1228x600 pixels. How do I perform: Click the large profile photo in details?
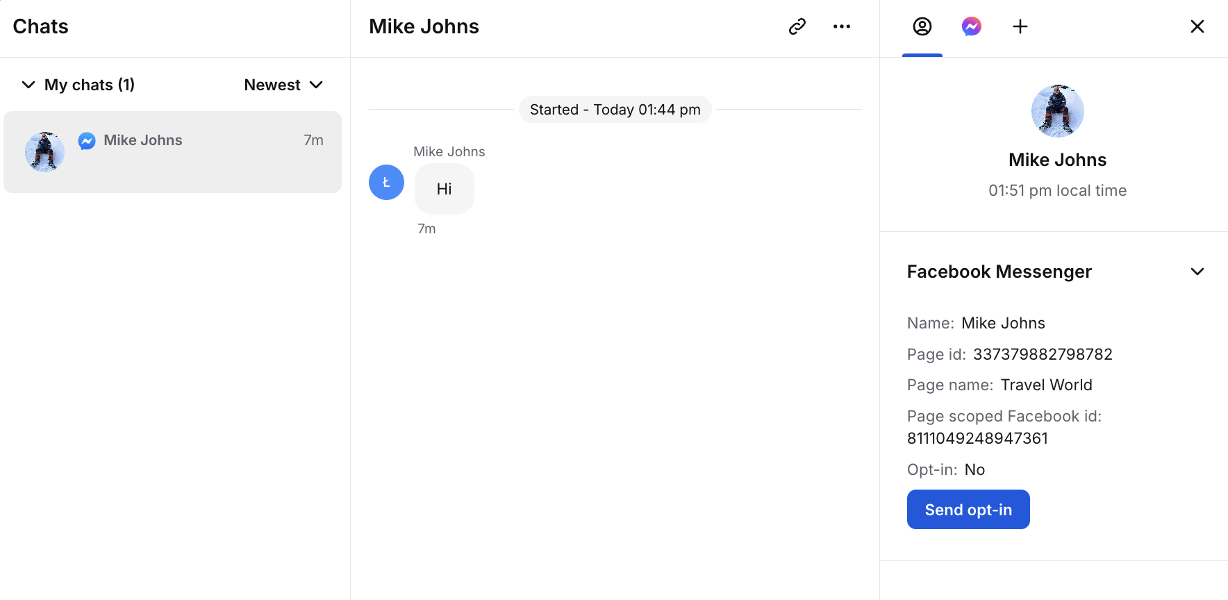pyautogui.click(x=1057, y=111)
